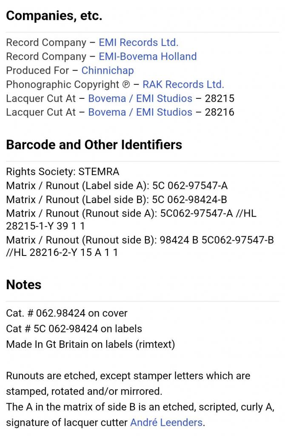Image resolution: width=285 pixels, height=436 pixels.
Task: Click the Runout side B matrix text
Action: click(x=140, y=246)
